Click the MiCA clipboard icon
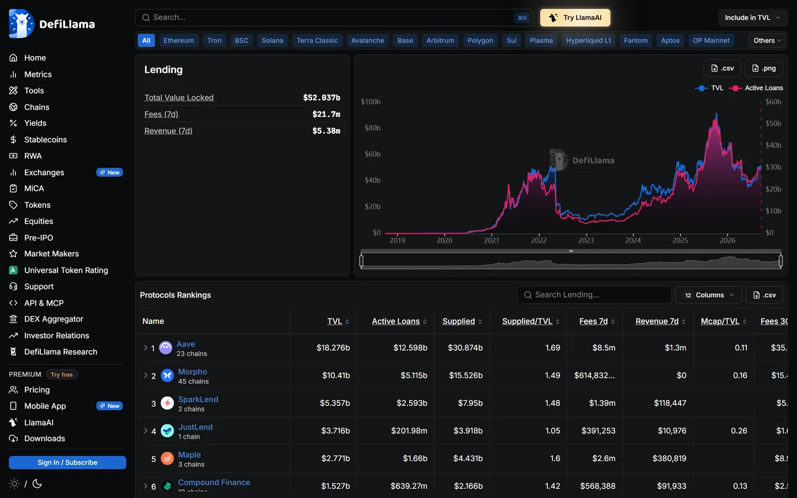The width and height of the screenshot is (797, 498). coord(14,188)
